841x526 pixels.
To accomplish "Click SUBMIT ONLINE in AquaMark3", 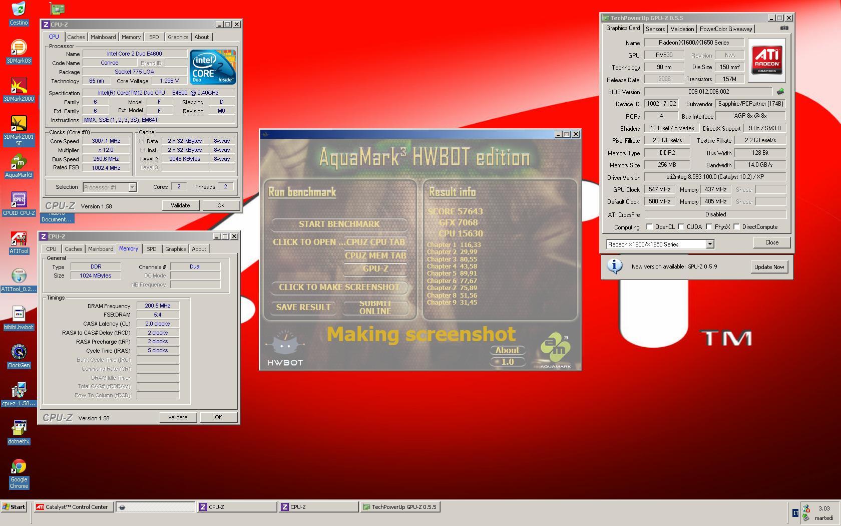I will tap(375, 307).
